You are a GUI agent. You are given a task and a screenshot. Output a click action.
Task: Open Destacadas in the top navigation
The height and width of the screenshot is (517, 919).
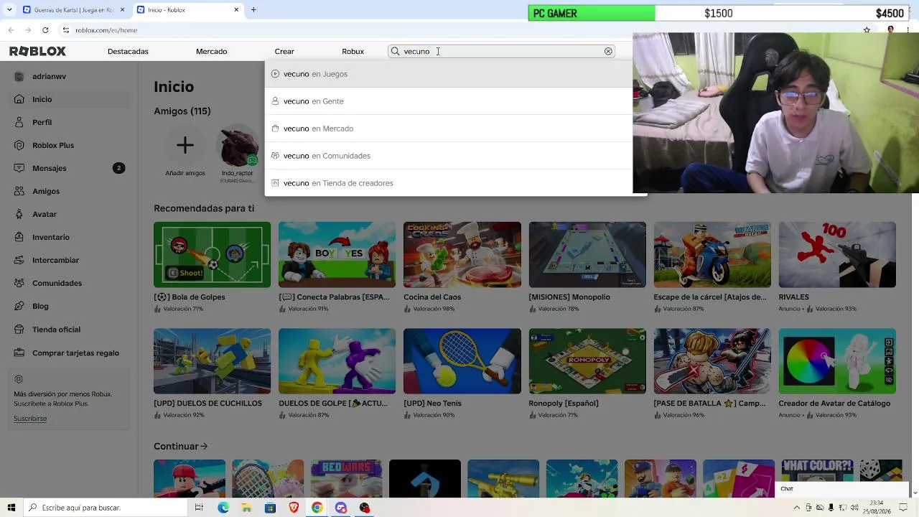pyautogui.click(x=128, y=52)
